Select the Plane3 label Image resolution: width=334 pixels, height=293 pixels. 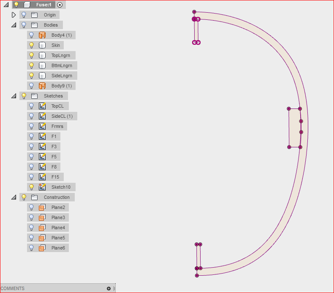(x=58, y=217)
